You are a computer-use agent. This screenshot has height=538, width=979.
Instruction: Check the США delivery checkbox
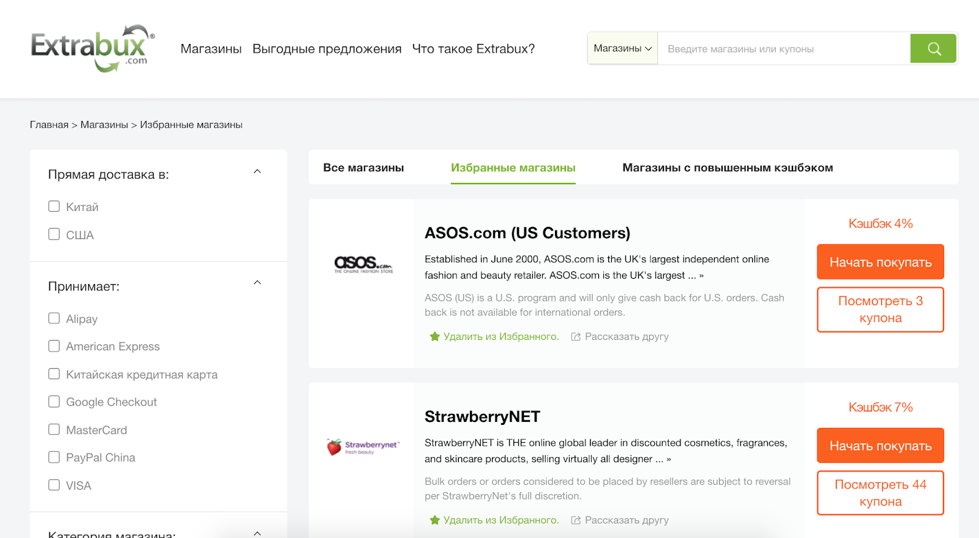tap(54, 234)
